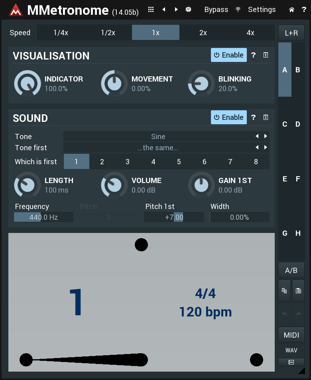Open the help question mark in title bar
The width and height of the screenshot is (311, 380).
point(304,10)
